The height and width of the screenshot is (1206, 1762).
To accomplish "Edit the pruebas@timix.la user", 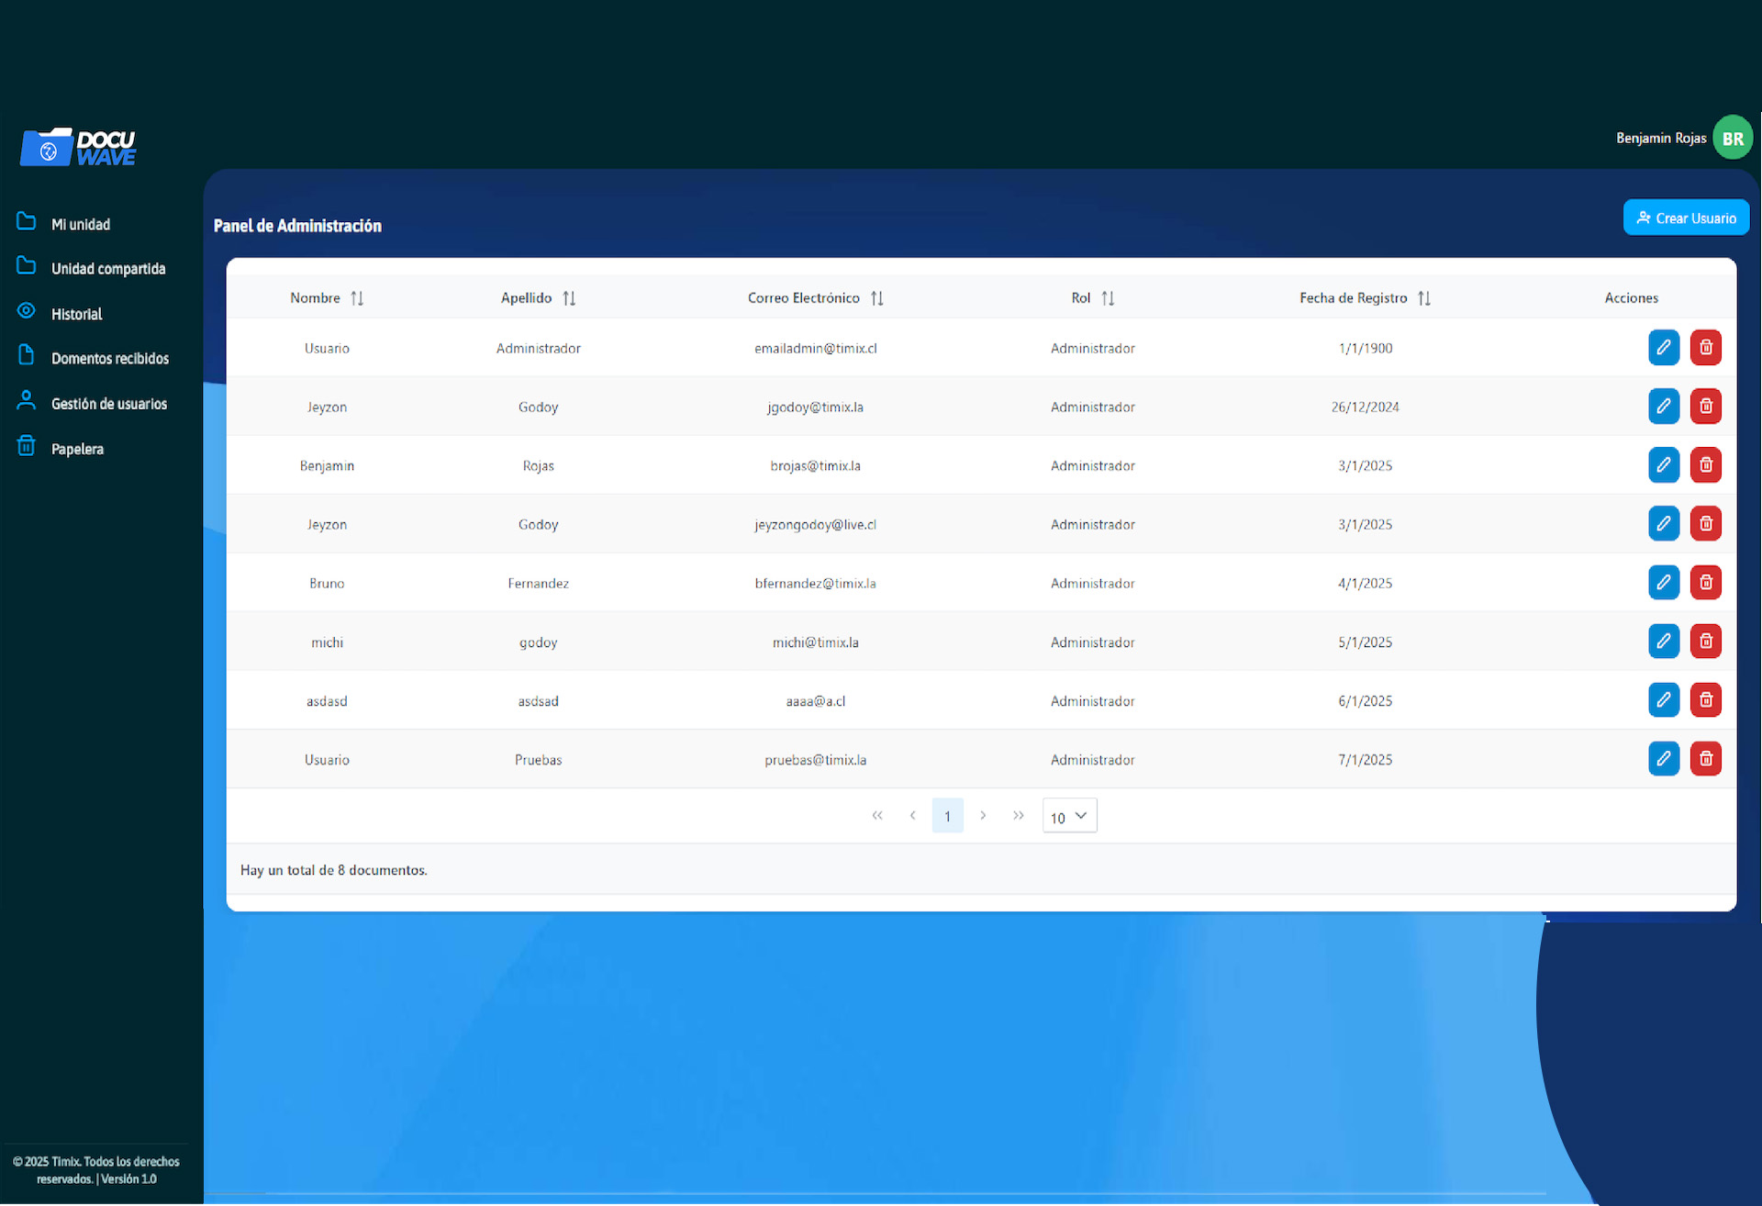I will (1663, 759).
